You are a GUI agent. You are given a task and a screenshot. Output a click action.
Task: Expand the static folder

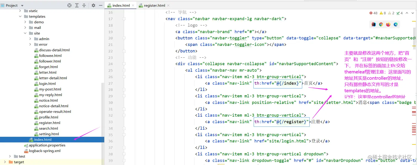pyautogui.click(x=20, y=11)
